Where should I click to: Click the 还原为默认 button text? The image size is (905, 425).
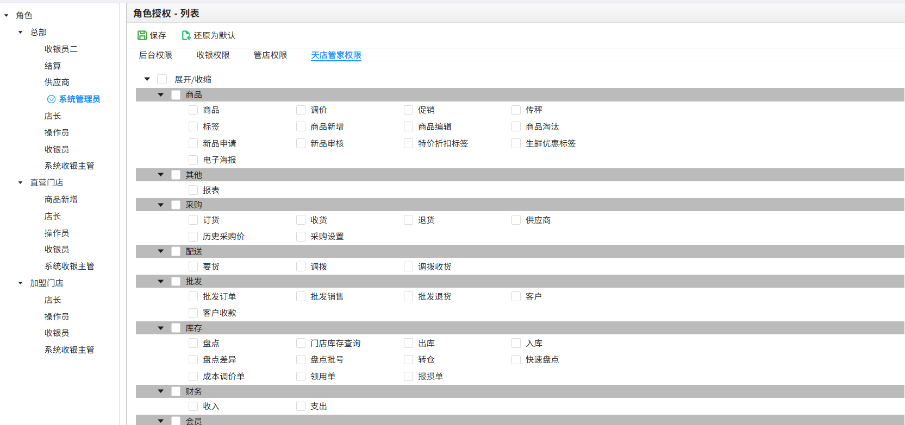click(214, 36)
